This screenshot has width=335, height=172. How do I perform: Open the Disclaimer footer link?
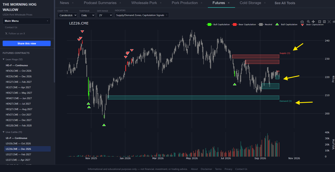point(206,169)
